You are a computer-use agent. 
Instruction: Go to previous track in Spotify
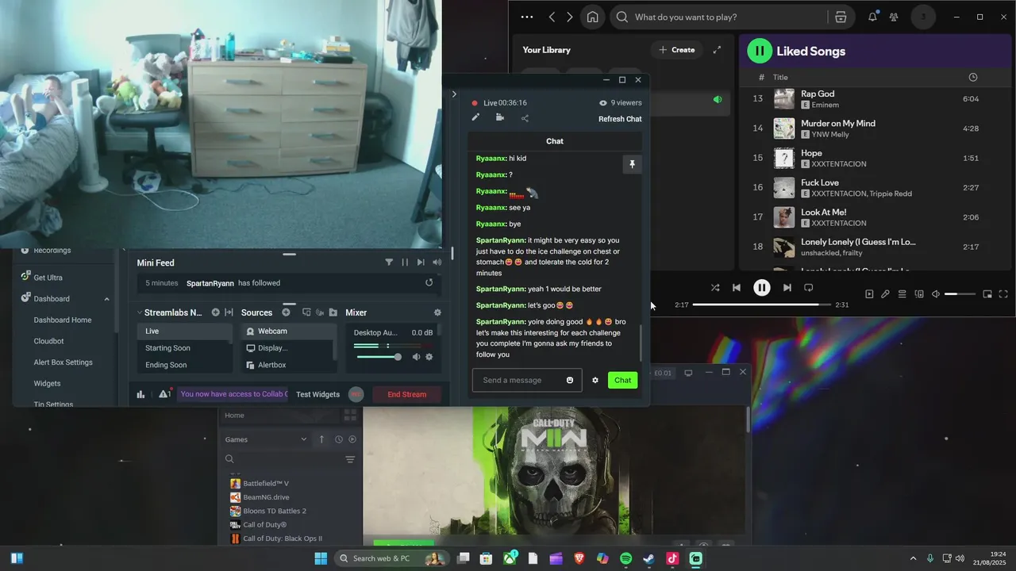click(737, 288)
